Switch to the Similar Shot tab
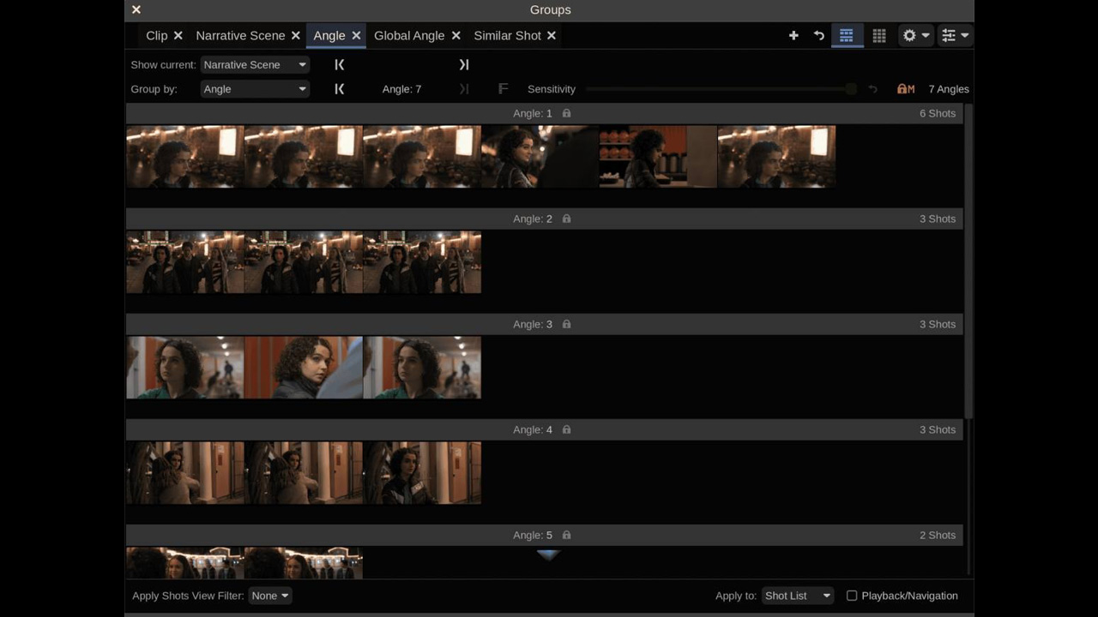The height and width of the screenshot is (617, 1098). (x=508, y=35)
